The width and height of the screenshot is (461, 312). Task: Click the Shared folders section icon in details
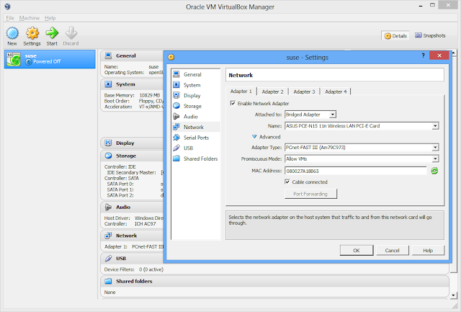pos(108,281)
